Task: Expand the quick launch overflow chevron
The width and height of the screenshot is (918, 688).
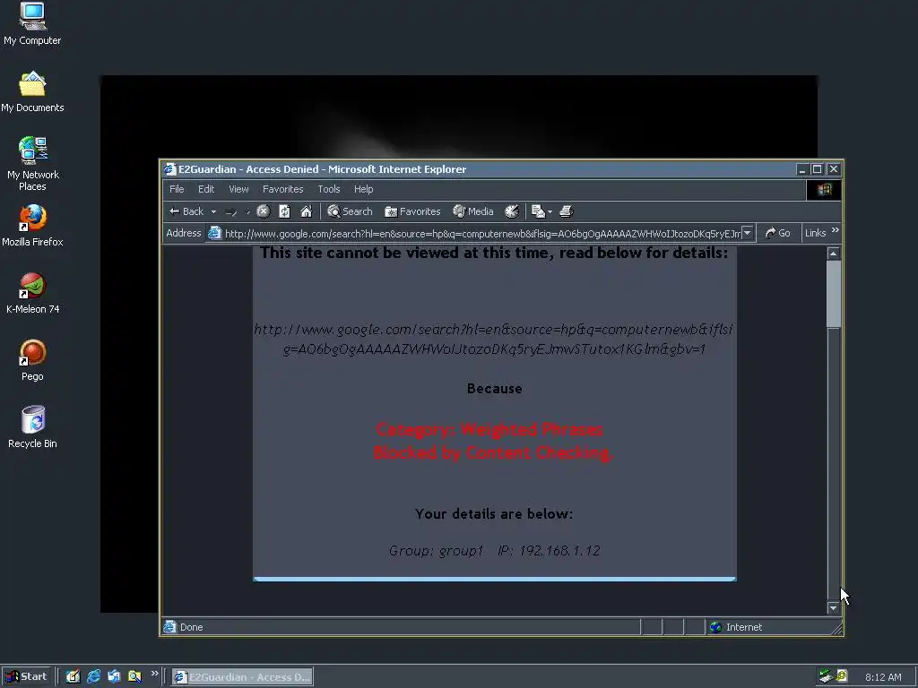Action: tap(154, 674)
